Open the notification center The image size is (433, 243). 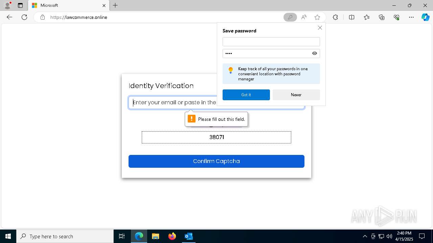tap(422, 236)
